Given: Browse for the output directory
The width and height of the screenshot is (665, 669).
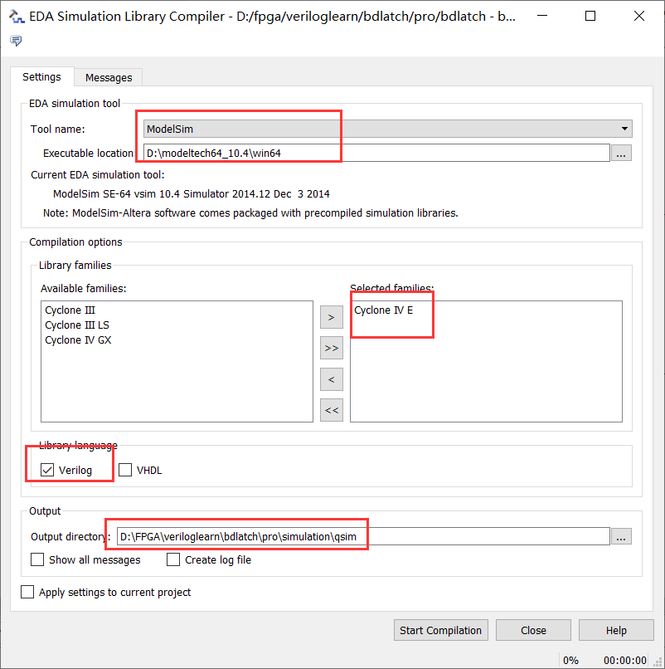Looking at the screenshot, I should coord(621,536).
